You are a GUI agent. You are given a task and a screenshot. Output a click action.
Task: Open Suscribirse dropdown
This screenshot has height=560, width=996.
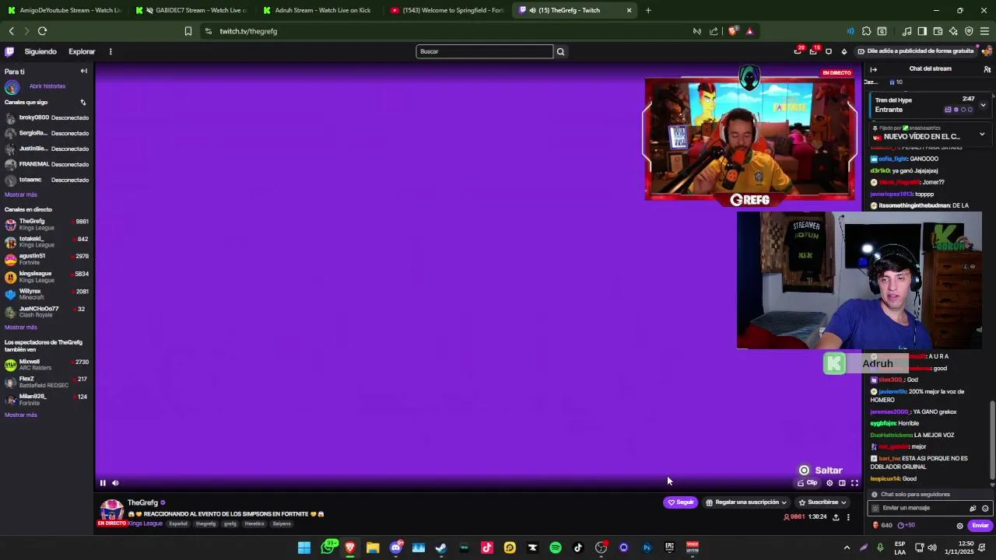pos(822,502)
